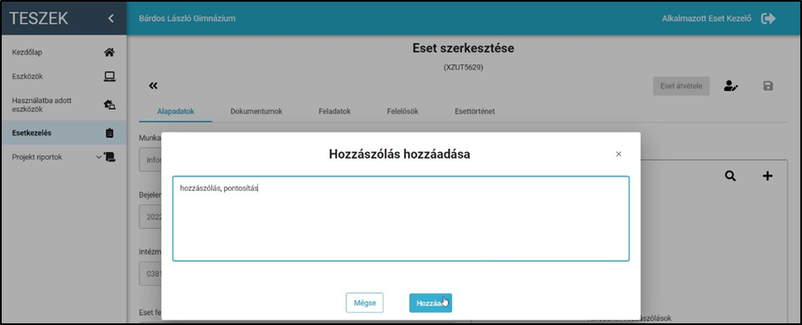Click the TESZEK logo text
802x325 pixels.
38,19
